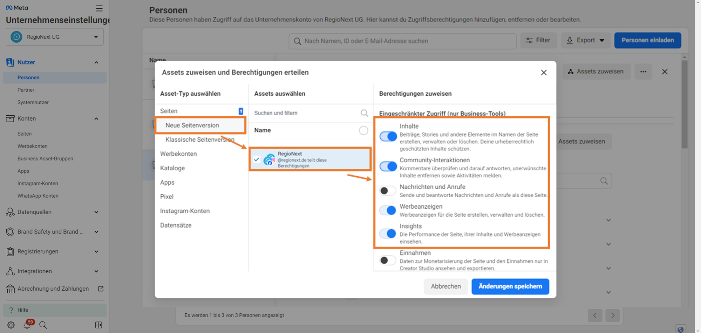Click Assets zuweisen button in top panel
This screenshot has width=701, height=333.
597,72
